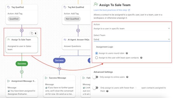Viewport: 173px width, 98px height.
Task: Click the tag icon on Tag Qualified step
Action: tap(8, 7)
